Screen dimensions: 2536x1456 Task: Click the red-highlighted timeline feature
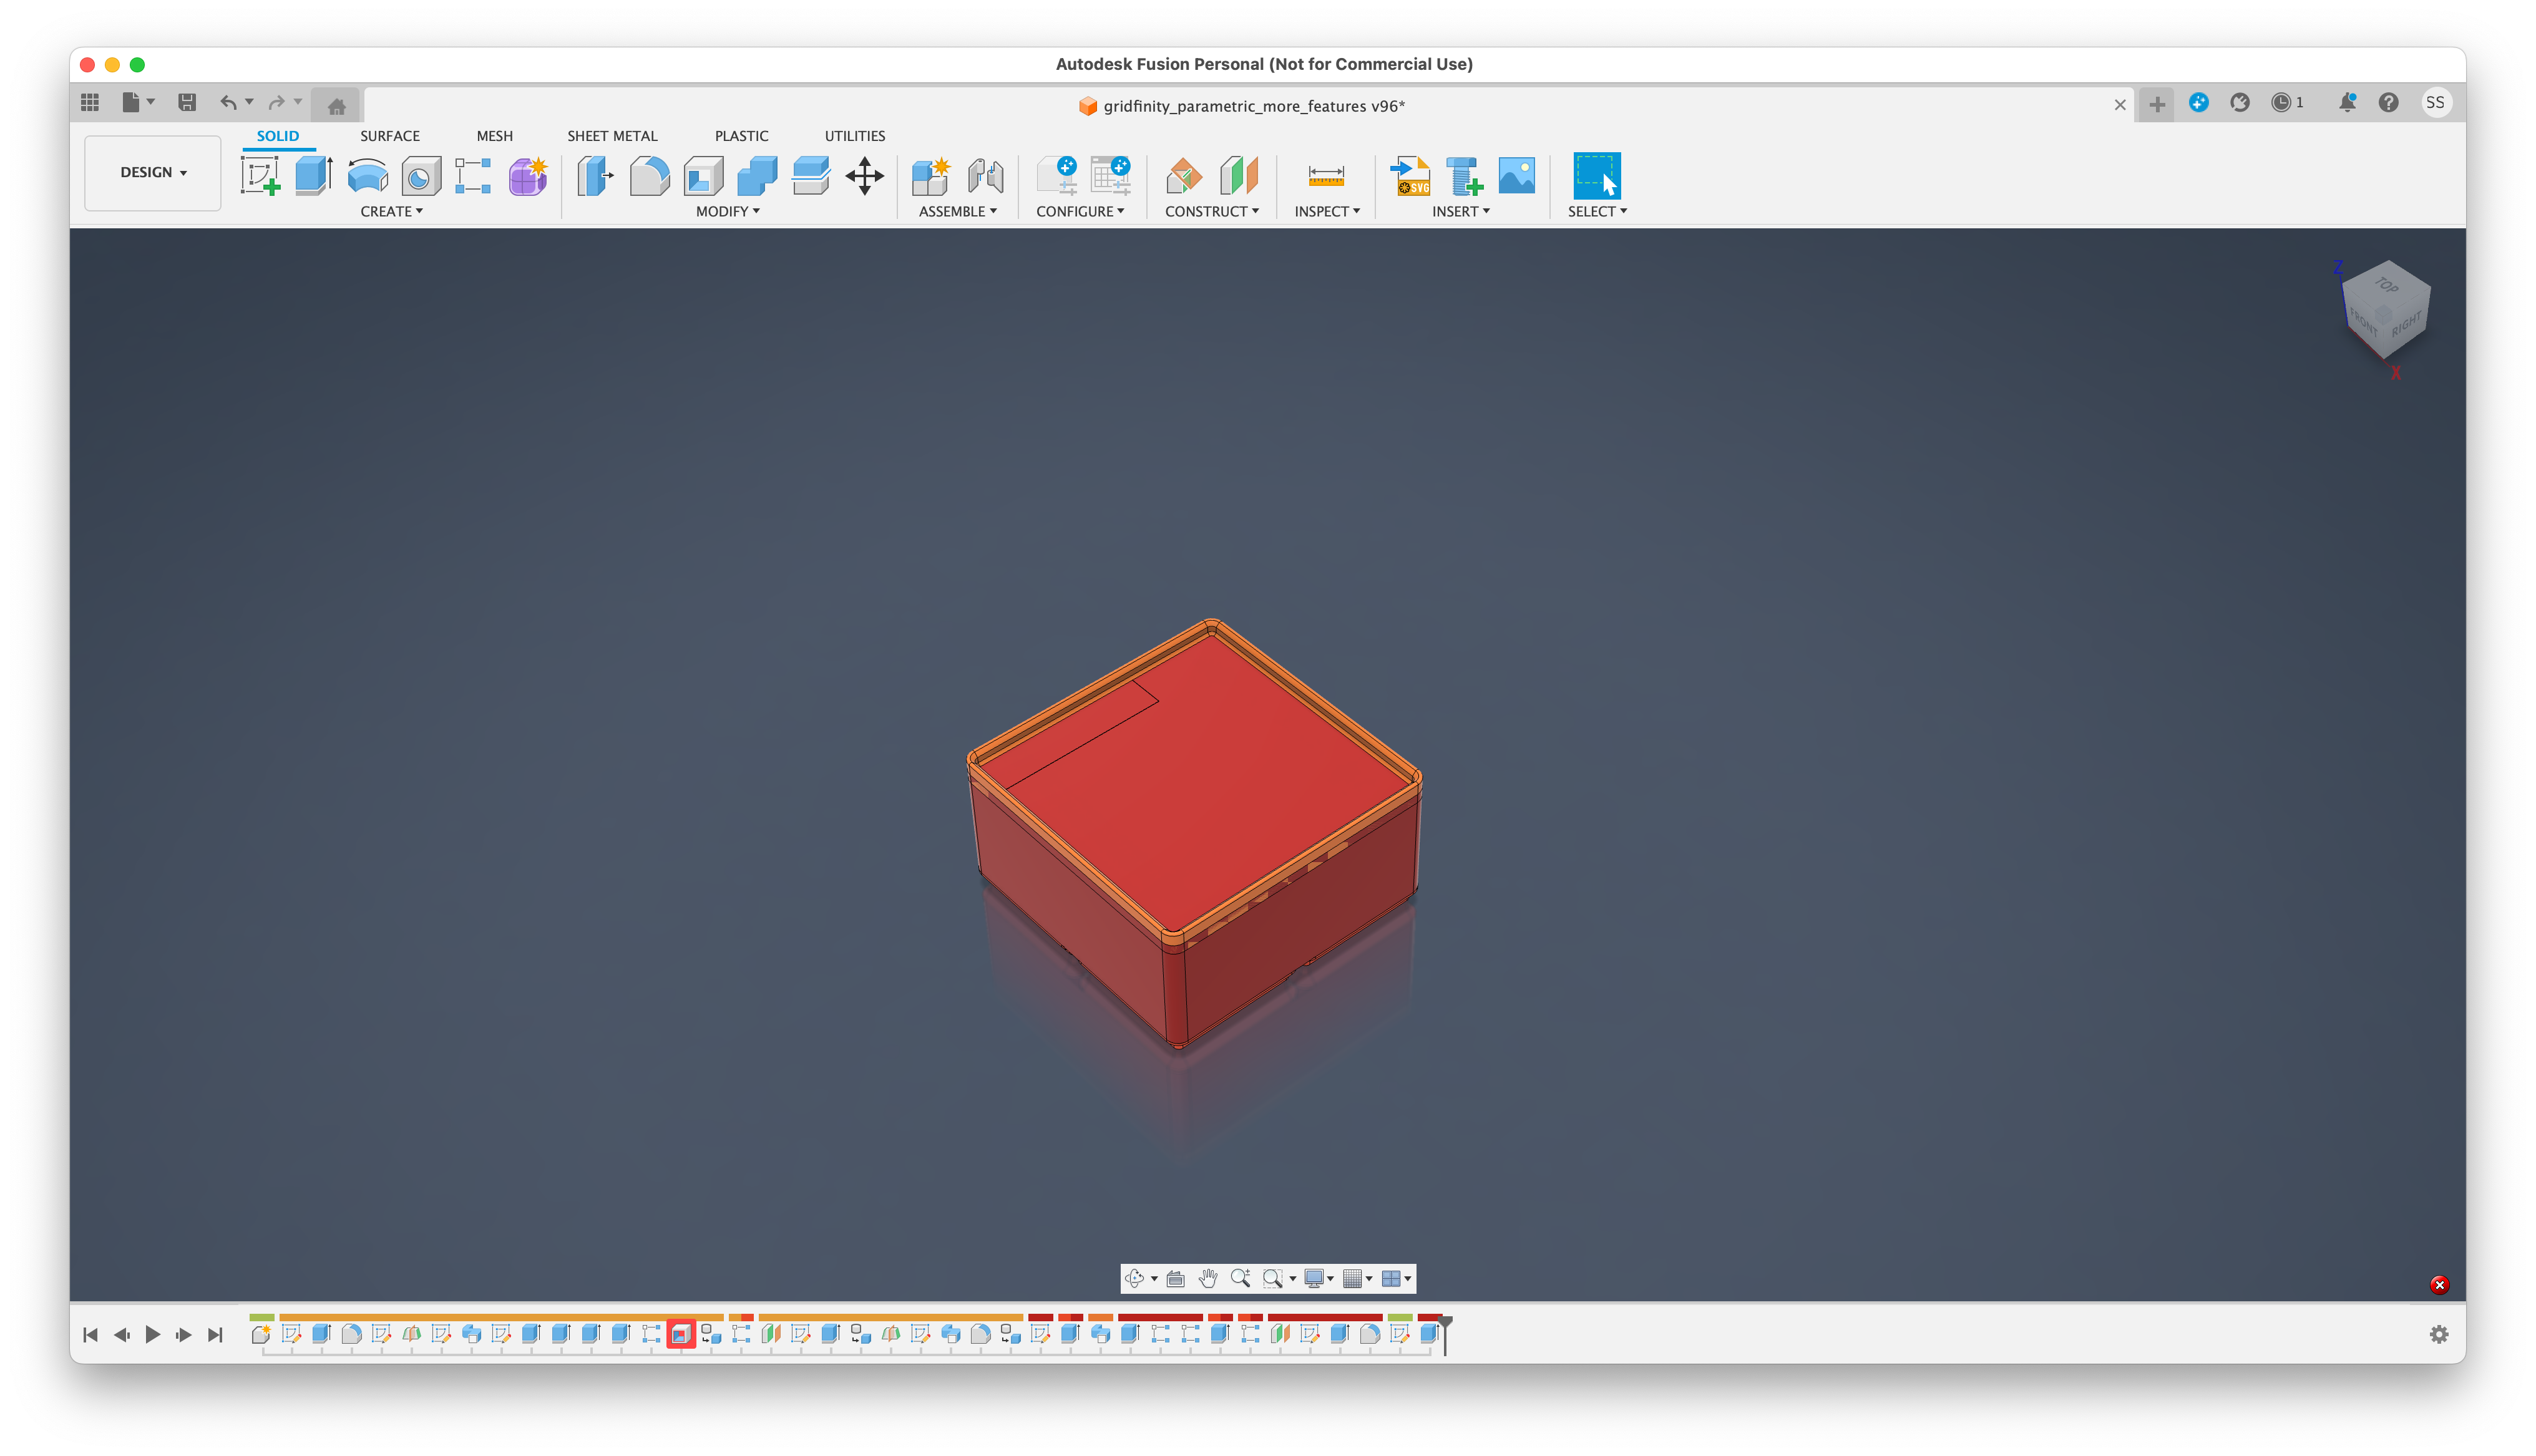pyautogui.click(x=681, y=1334)
